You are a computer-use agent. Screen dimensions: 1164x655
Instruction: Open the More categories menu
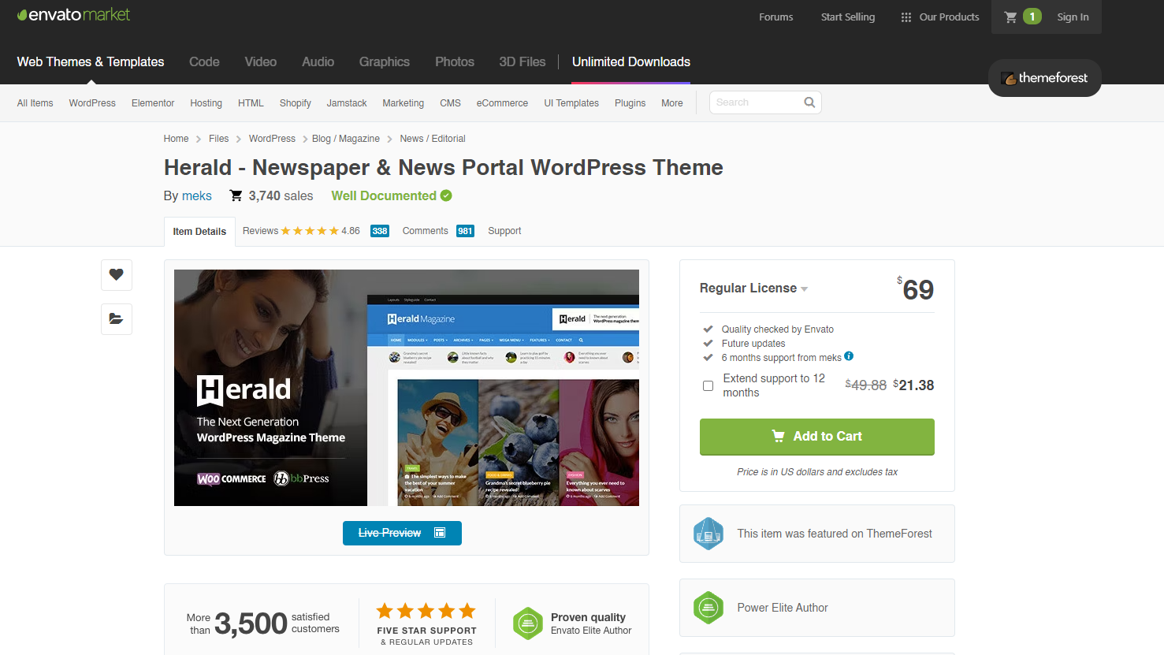pos(672,103)
